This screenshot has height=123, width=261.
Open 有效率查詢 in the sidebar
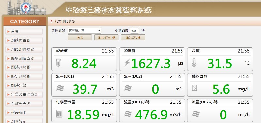pos(24,103)
